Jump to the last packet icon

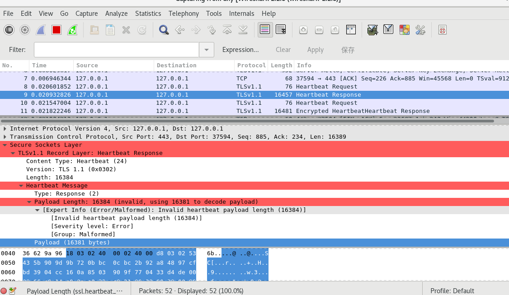coord(243,30)
